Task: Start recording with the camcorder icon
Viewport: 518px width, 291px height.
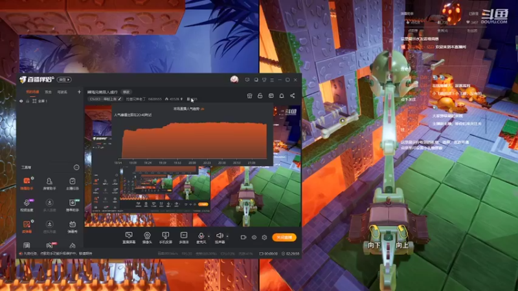Action: click(243, 237)
